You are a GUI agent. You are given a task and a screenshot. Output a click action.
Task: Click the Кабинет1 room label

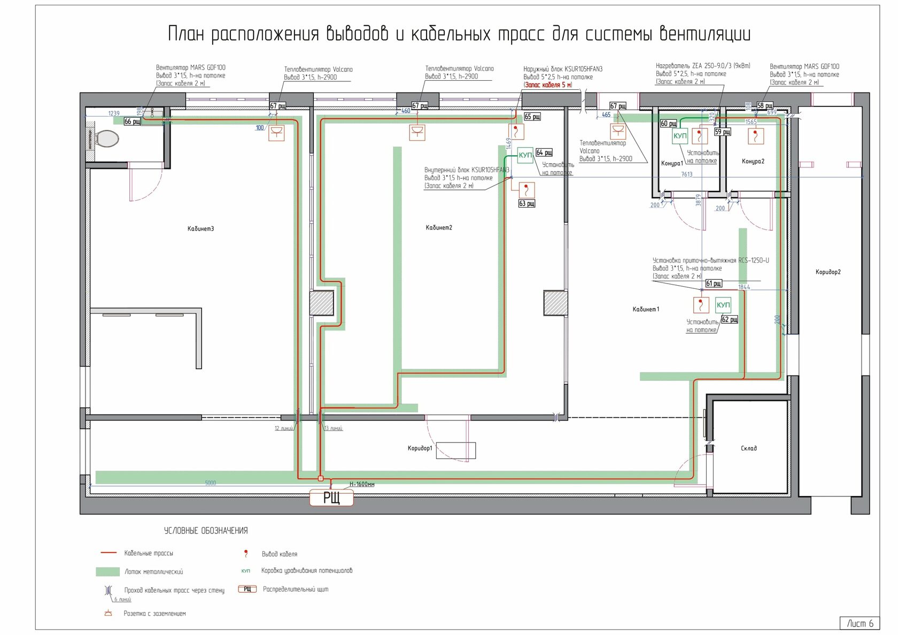(646, 309)
